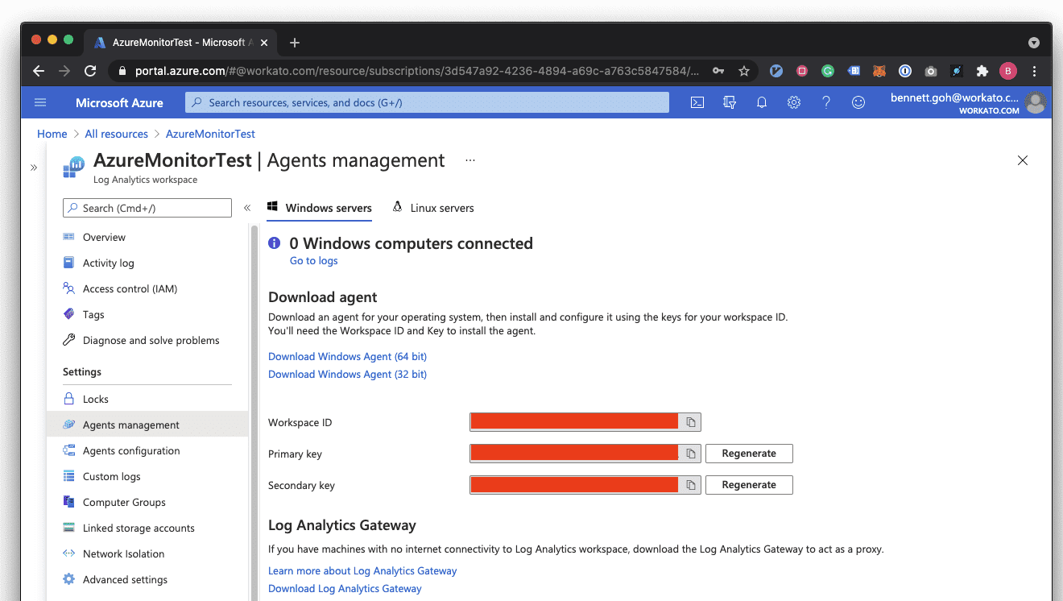
Task: Collapse the resource menu with the double chevron
Action: click(x=247, y=207)
